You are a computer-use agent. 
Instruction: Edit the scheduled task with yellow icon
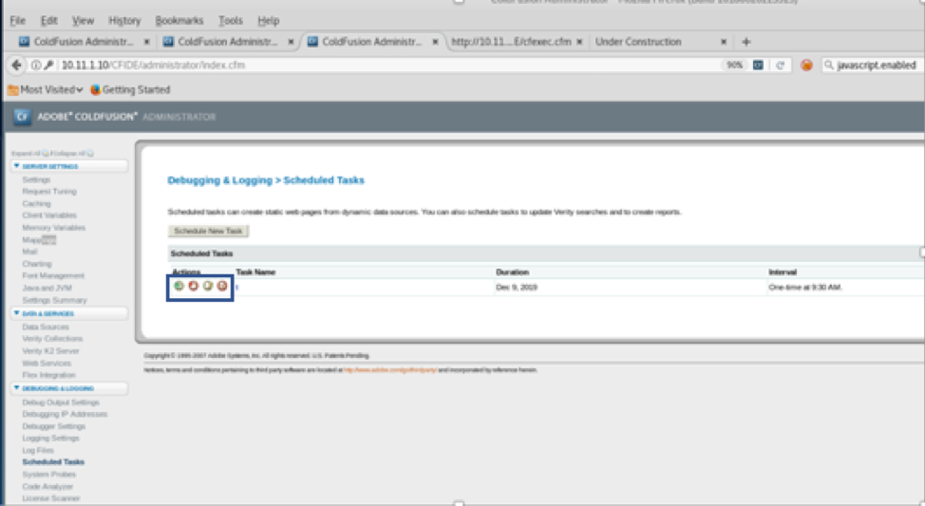click(208, 286)
